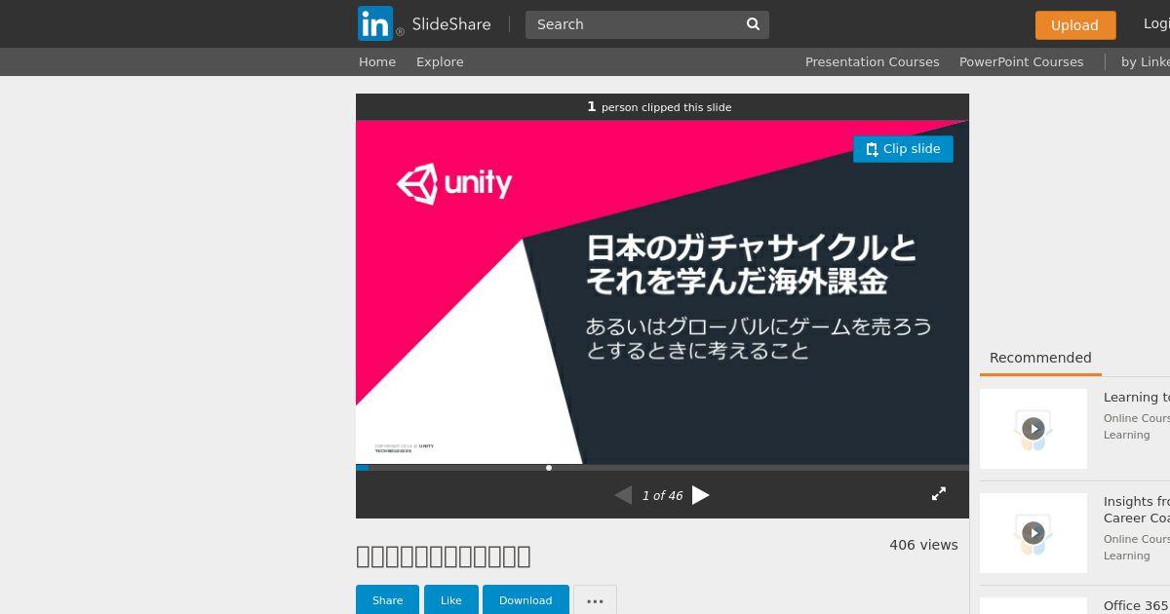Click the Like button

tap(451, 600)
